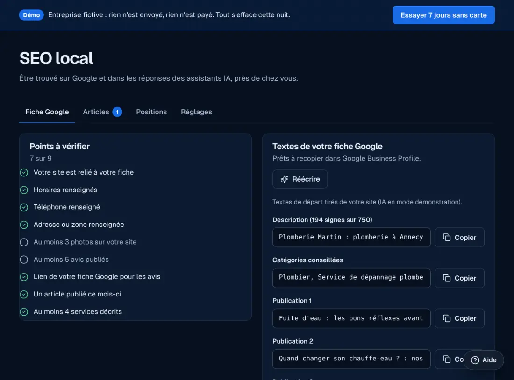Select the Fiche Google tab
The width and height of the screenshot is (514, 380).
click(47, 112)
